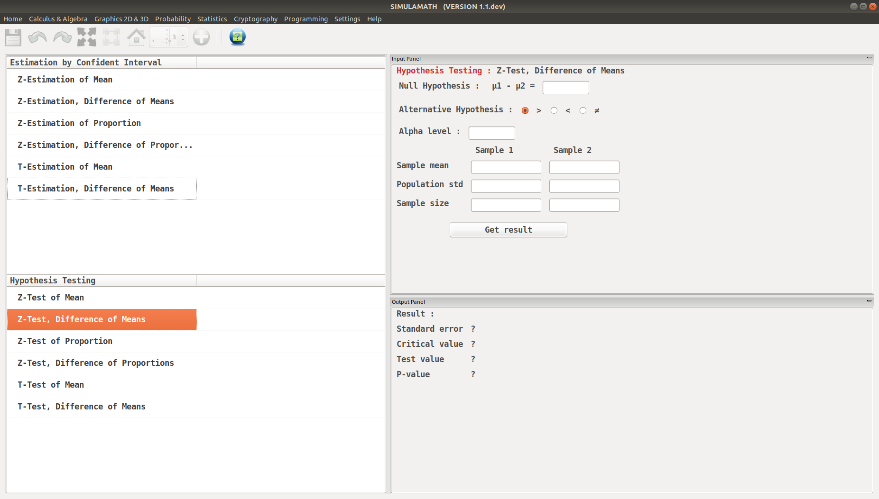Select the less-than alternative hypothesis radio
Image resolution: width=879 pixels, height=499 pixels.
tap(554, 110)
